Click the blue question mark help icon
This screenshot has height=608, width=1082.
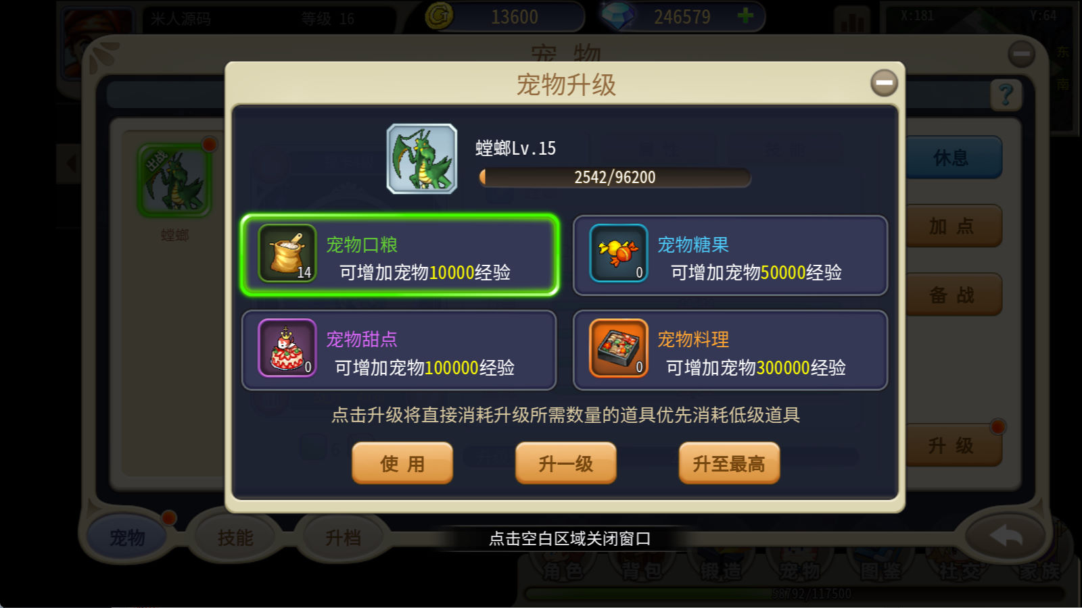1006,95
